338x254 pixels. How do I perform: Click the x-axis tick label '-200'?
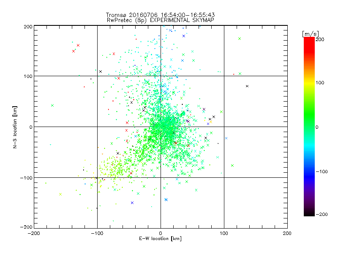point(34,233)
